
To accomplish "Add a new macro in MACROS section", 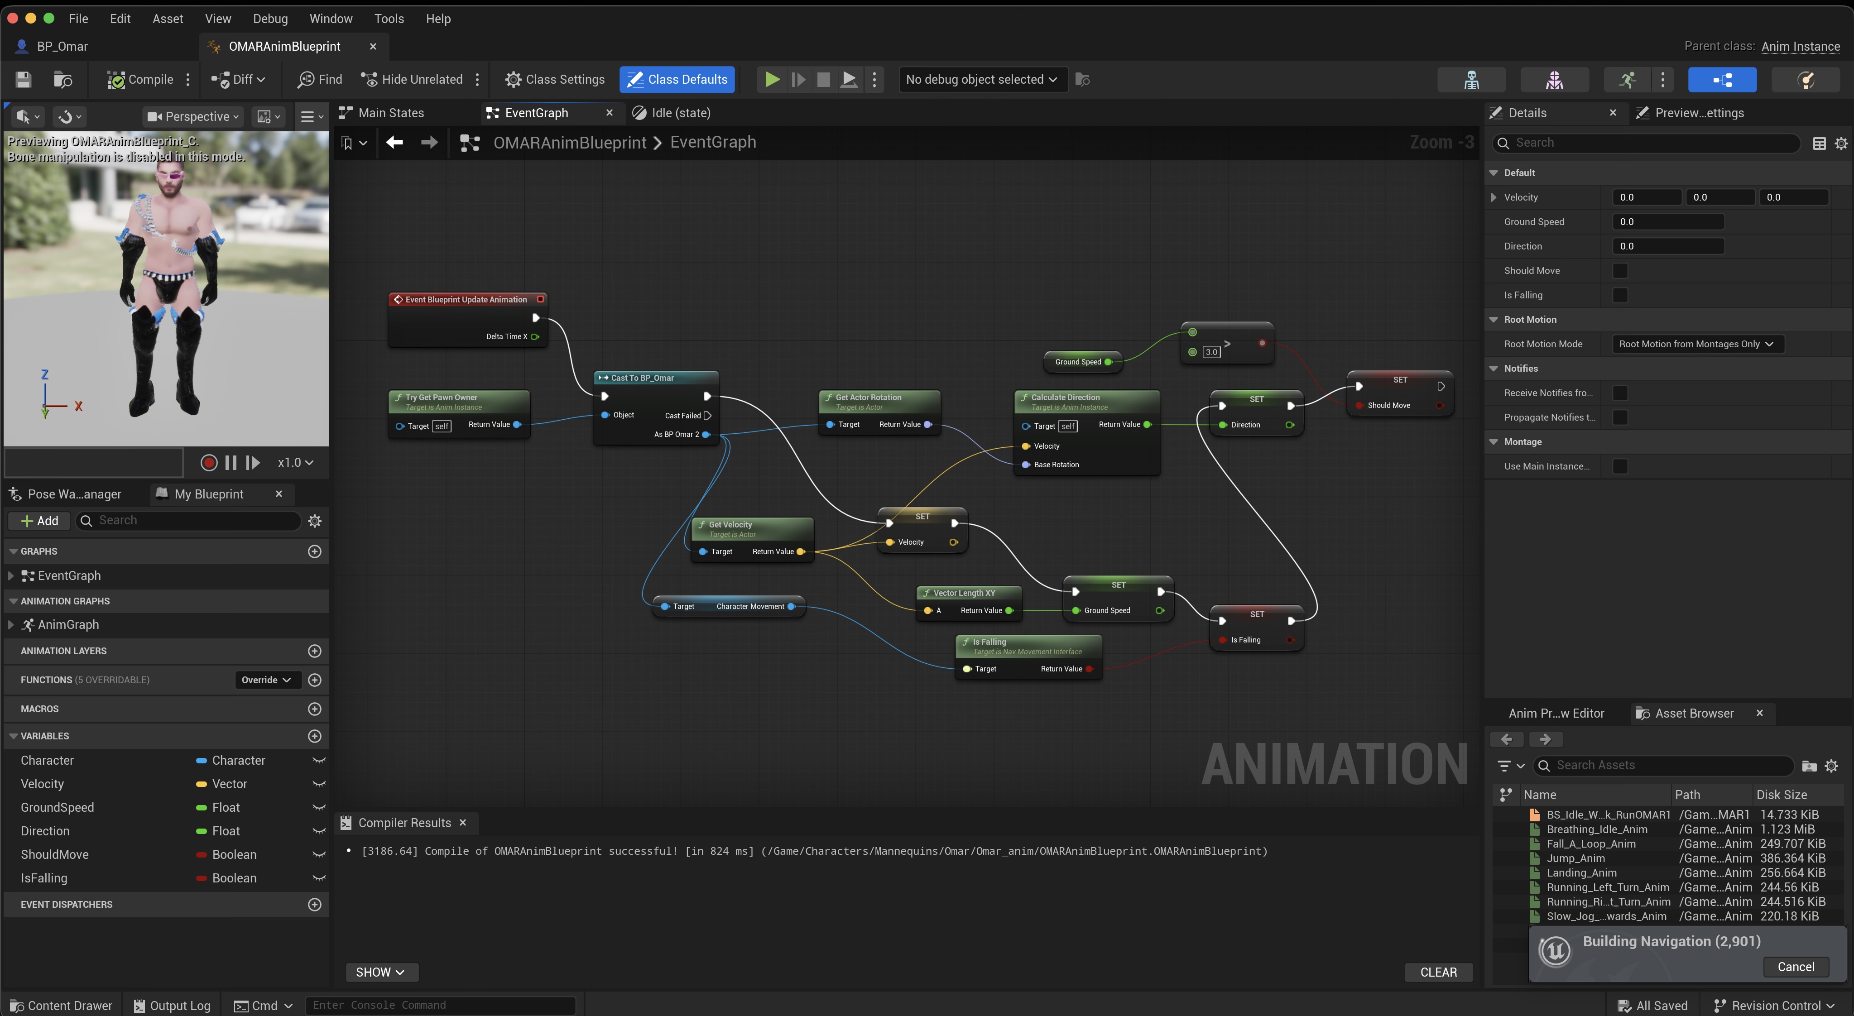I will tap(315, 709).
